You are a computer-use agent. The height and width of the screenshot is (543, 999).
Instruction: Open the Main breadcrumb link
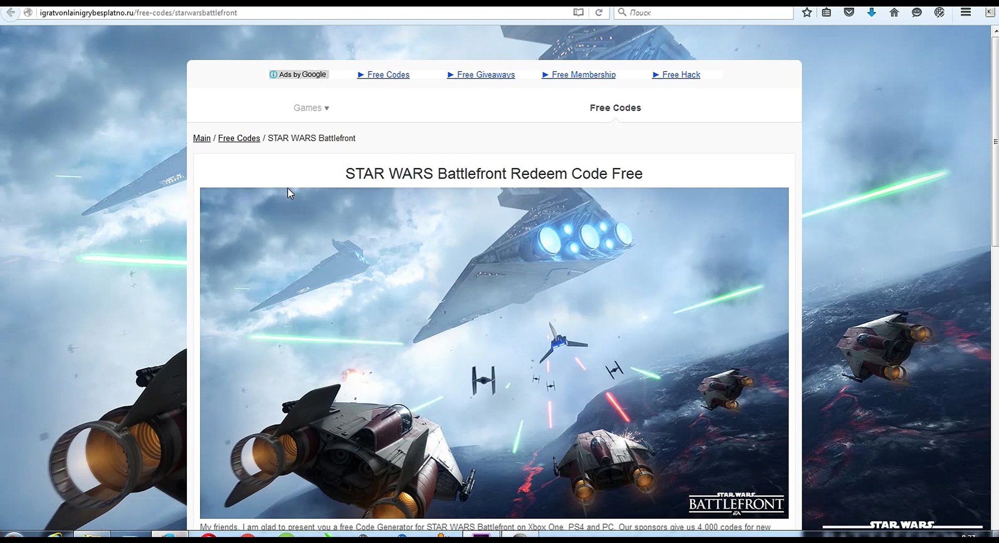pyautogui.click(x=202, y=138)
